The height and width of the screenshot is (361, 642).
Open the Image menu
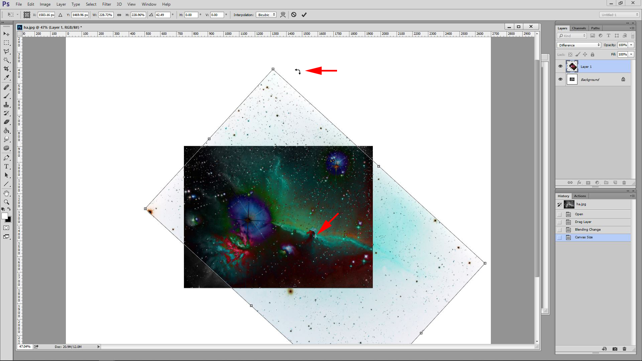pos(45,4)
